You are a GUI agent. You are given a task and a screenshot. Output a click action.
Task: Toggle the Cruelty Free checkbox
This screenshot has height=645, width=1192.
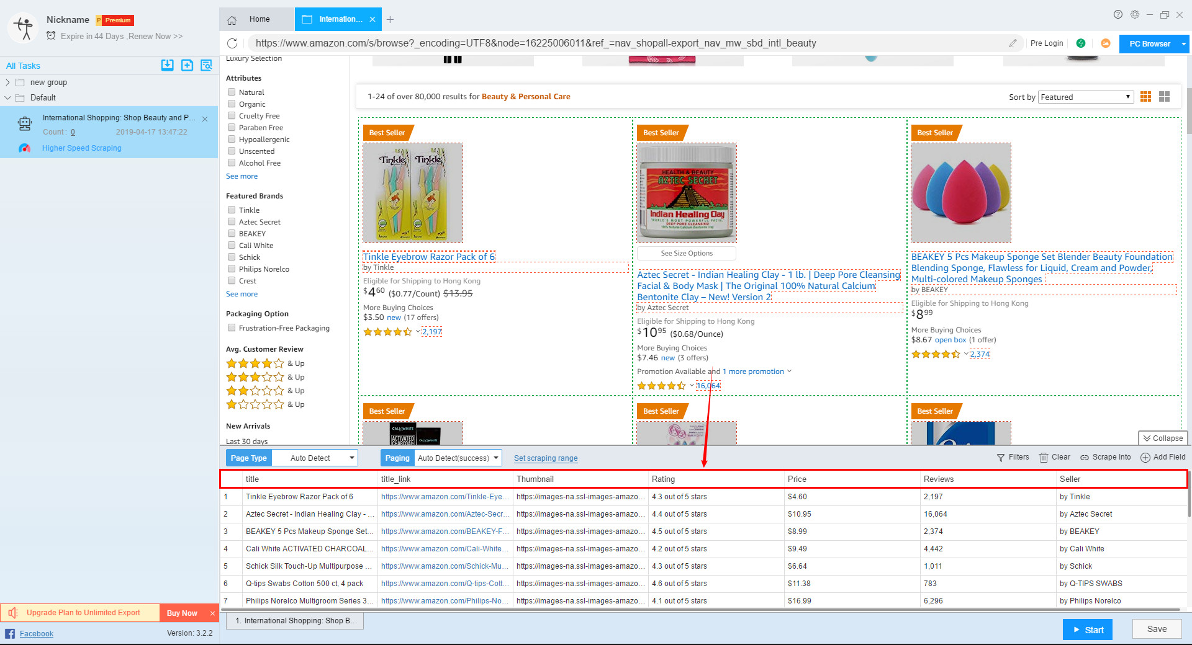pyautogui.click(x=232, y=115)
